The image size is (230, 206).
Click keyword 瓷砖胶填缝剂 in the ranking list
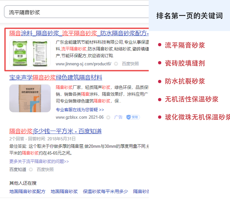pyautogui.click(x=185, y=63)
